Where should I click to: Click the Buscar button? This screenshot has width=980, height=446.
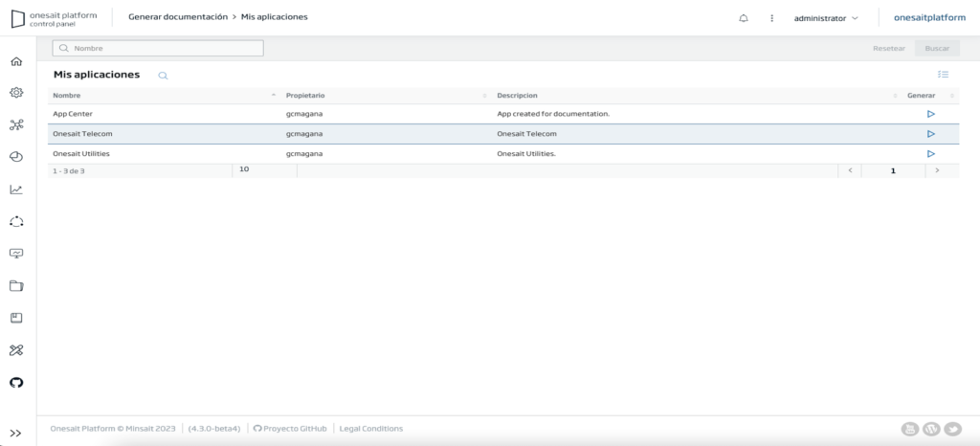[937, 48]
